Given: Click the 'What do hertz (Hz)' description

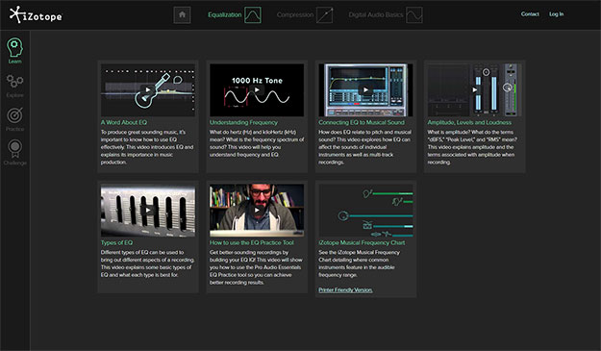Looking at the screenshot, I should (257, 143).
